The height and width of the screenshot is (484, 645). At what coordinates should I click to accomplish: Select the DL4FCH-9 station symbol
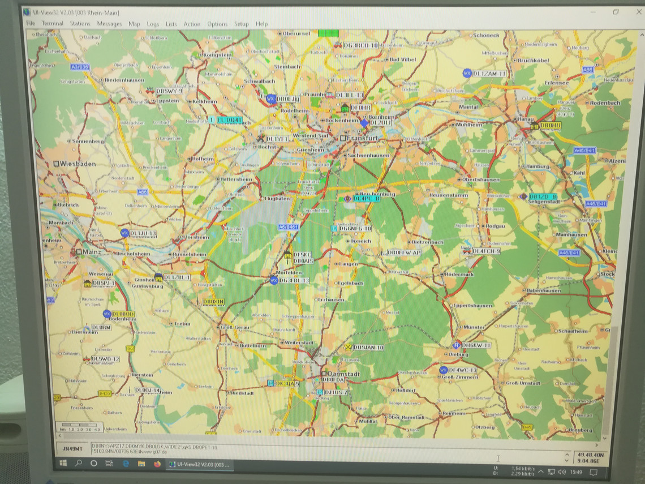pyautogui.click(x=466, y=251)
